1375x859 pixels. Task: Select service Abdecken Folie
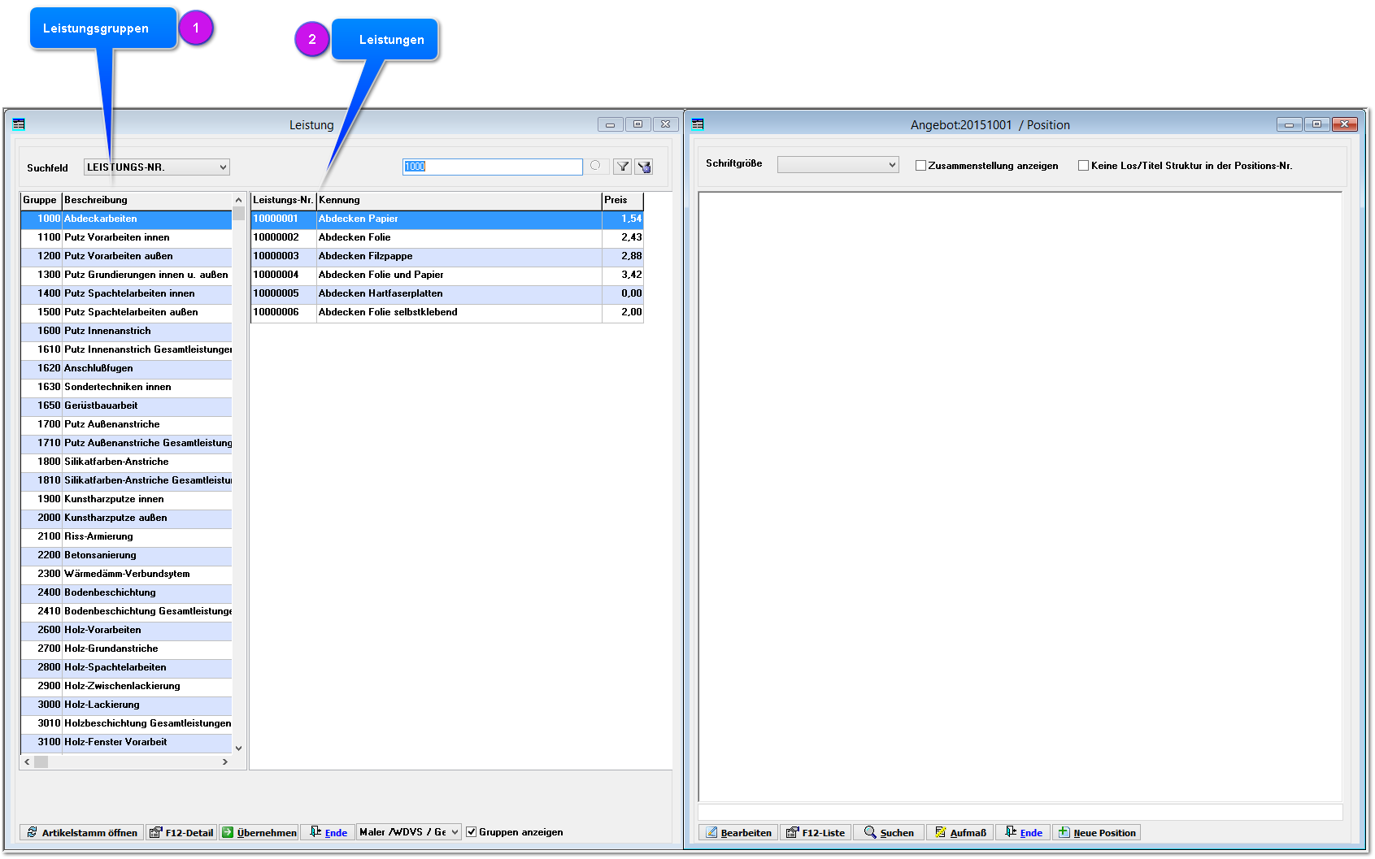[x=447, y=237]
